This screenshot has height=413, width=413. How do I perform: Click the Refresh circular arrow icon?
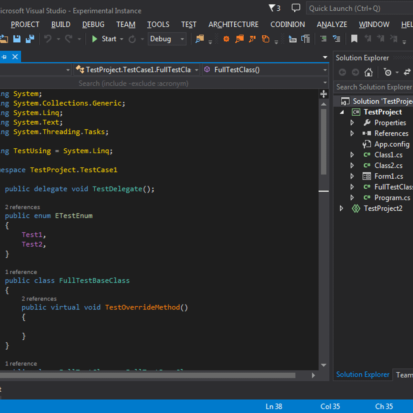click(x=132, y=39)
